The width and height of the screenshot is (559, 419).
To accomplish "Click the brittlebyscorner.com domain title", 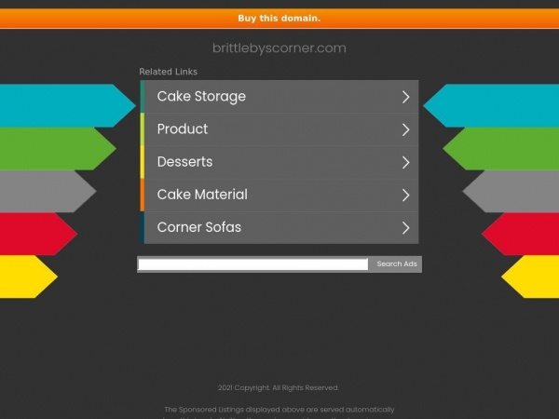I will [x=279, y=48].
